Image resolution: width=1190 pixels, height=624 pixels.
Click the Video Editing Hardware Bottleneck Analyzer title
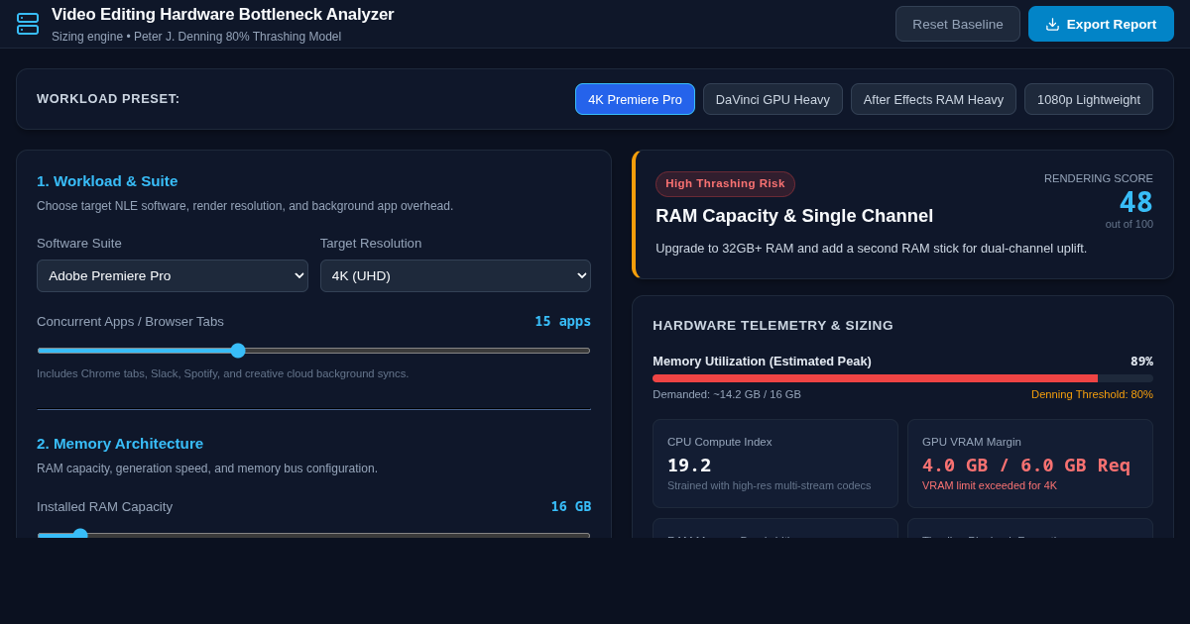pyautogui.click(x=223, y=15)
